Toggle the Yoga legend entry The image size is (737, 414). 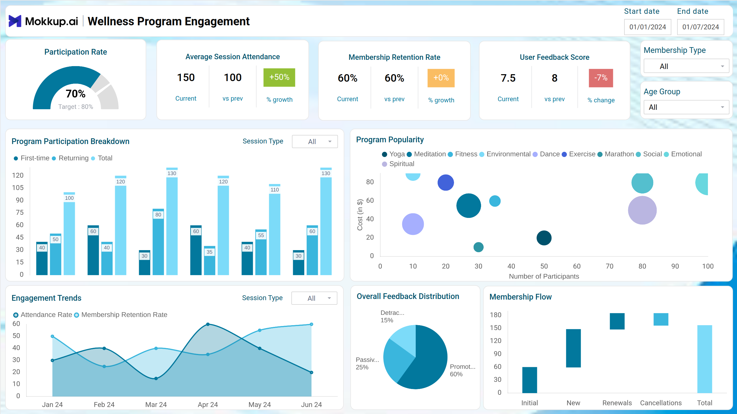pyautogui.click(x=393, y=154)
